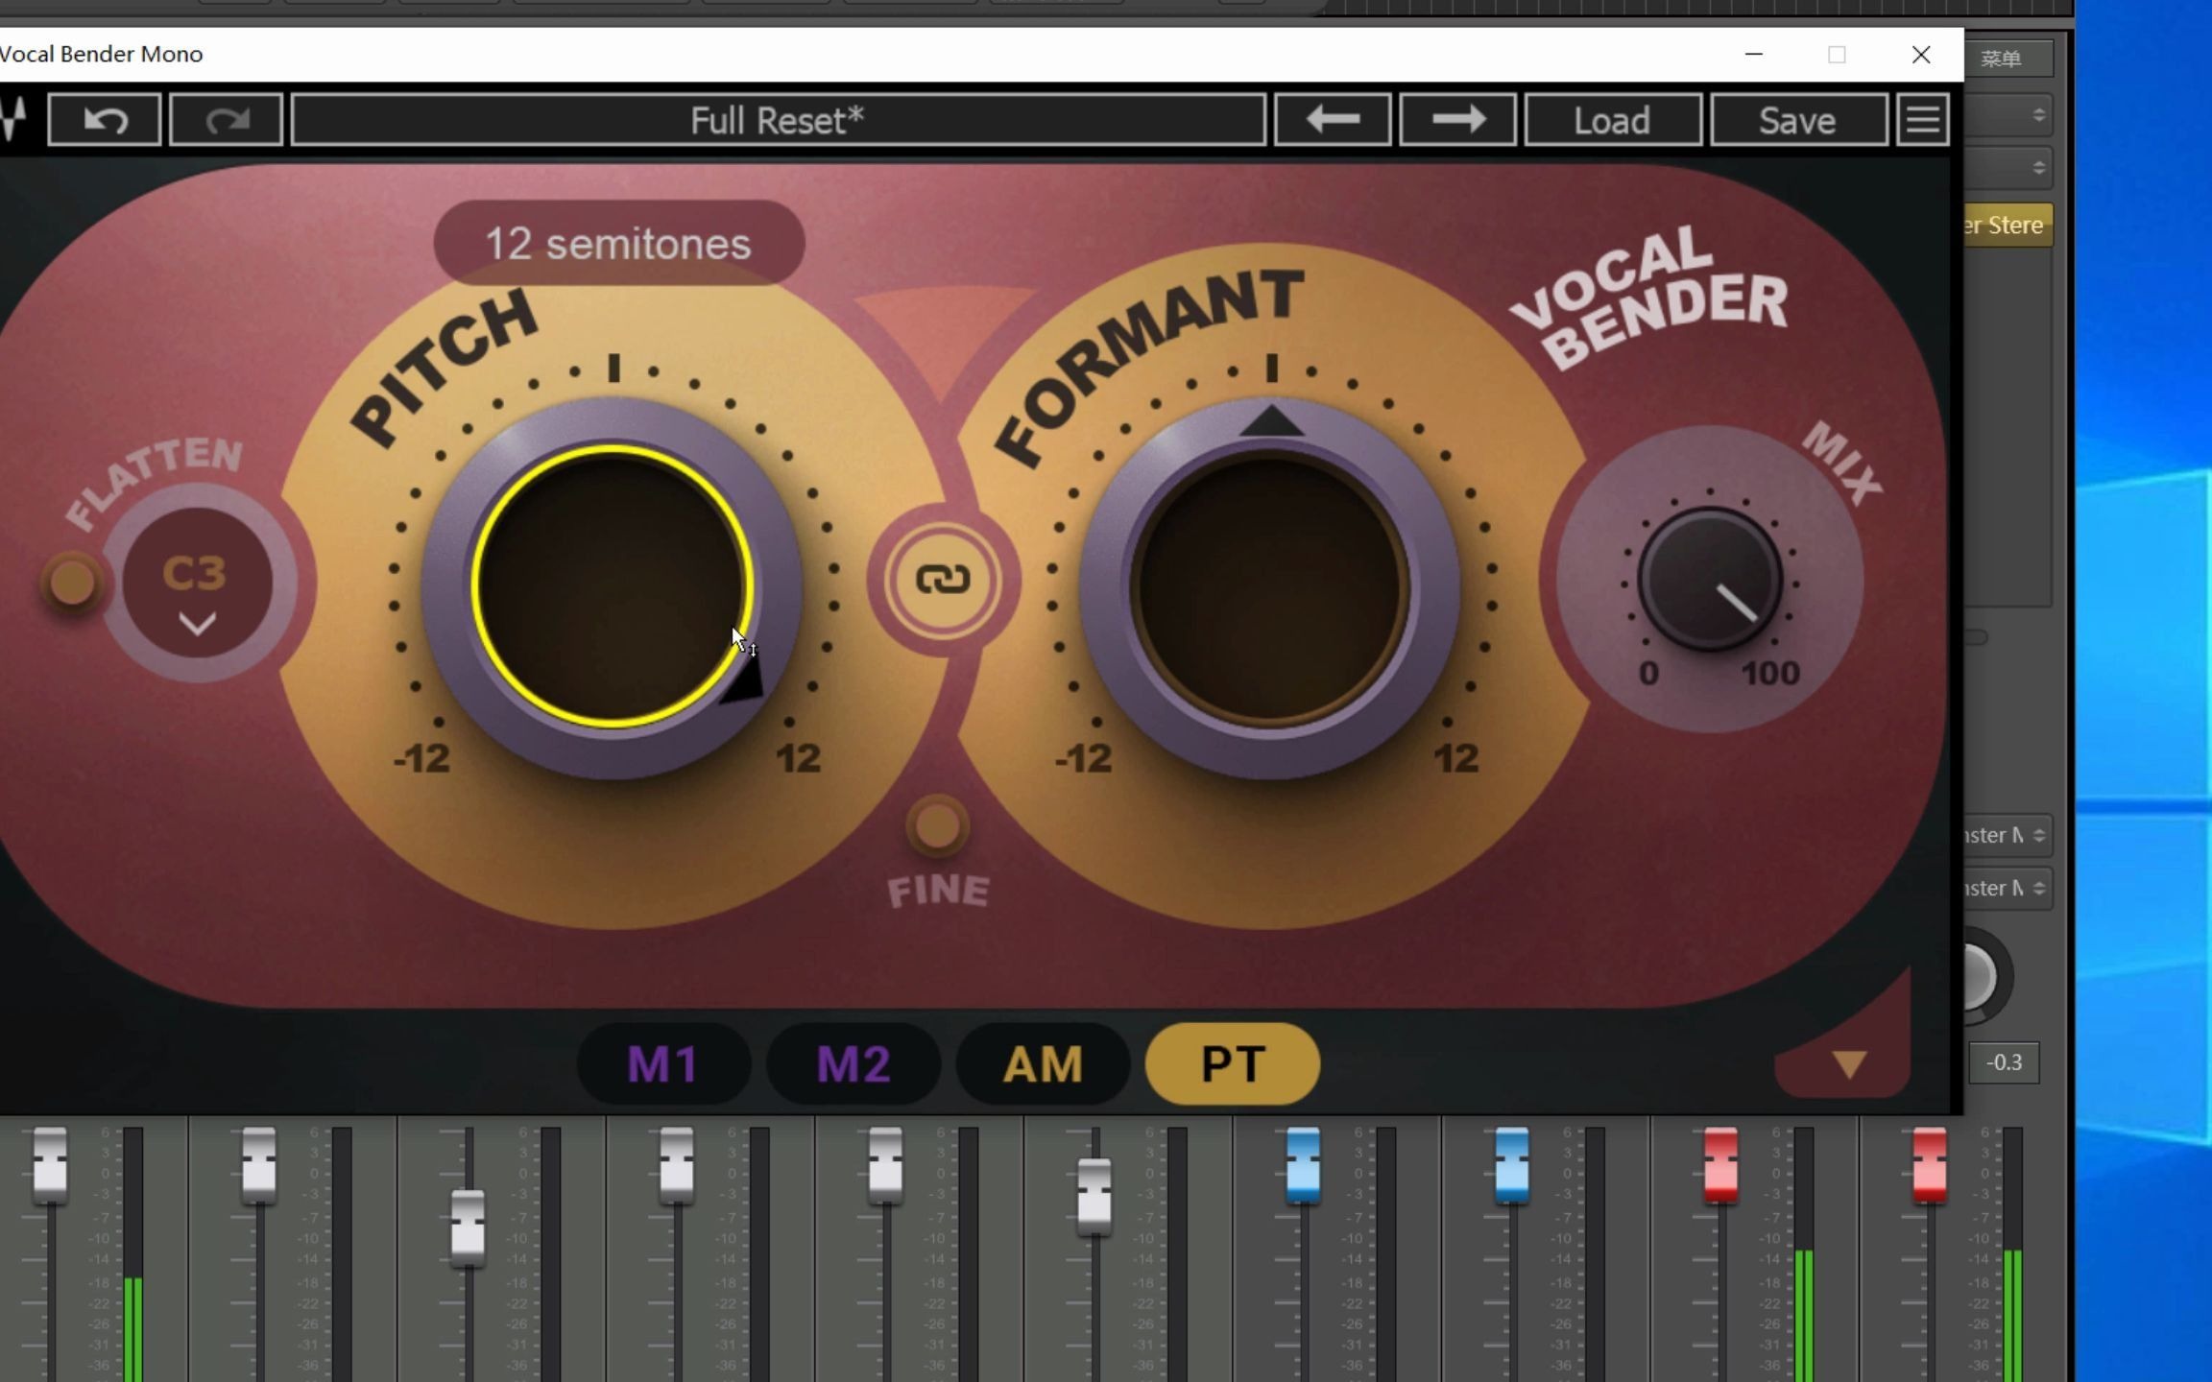
Task: Close the Vocal Bender Mono window
Action: pos(1921,55)
